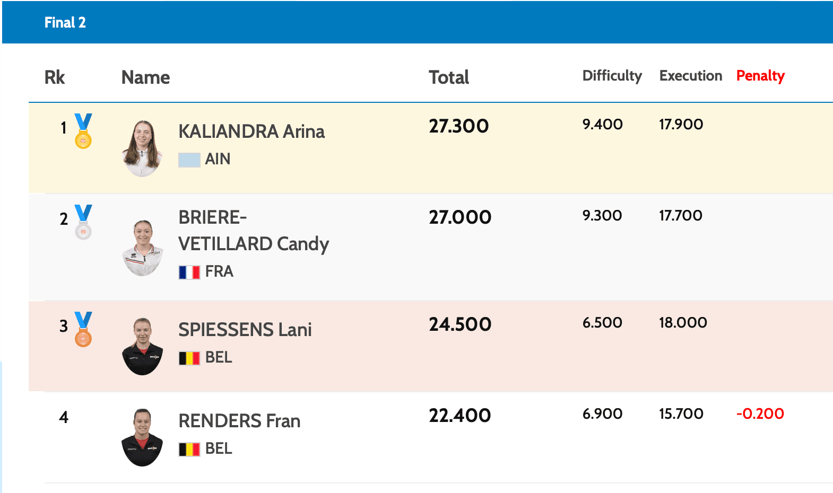
Task: Open BRIERE-VETILLARD Candy athlete link
Action: pos(253,231)
